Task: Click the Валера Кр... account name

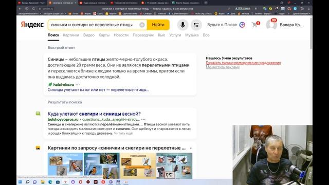Action: tap(291, 25)
